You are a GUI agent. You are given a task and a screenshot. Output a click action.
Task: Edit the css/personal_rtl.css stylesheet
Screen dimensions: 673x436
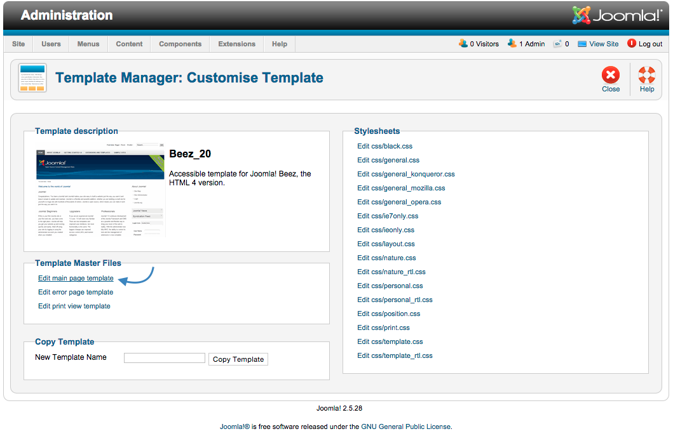coord(395,300)
